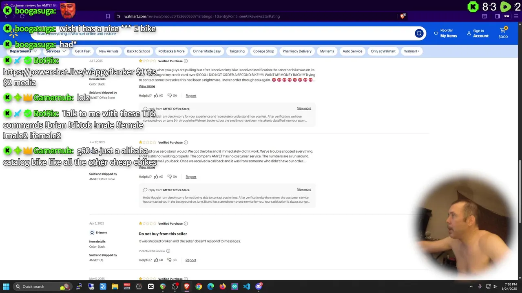The width and height of the screenshot is (522, 293).
Task: Expand View more on second seller reply
Action: (x=304, y=190)
